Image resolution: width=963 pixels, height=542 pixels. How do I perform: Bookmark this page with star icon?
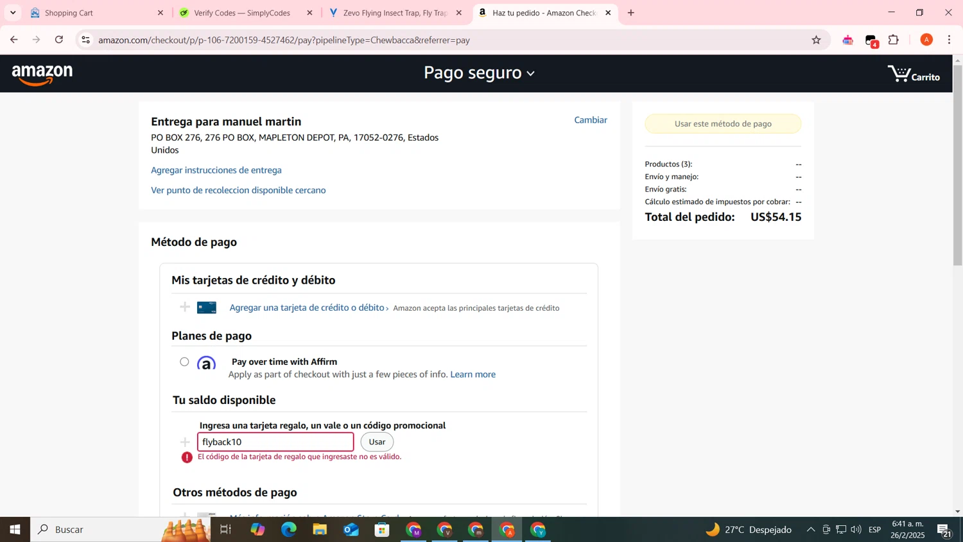pos(816,40)
